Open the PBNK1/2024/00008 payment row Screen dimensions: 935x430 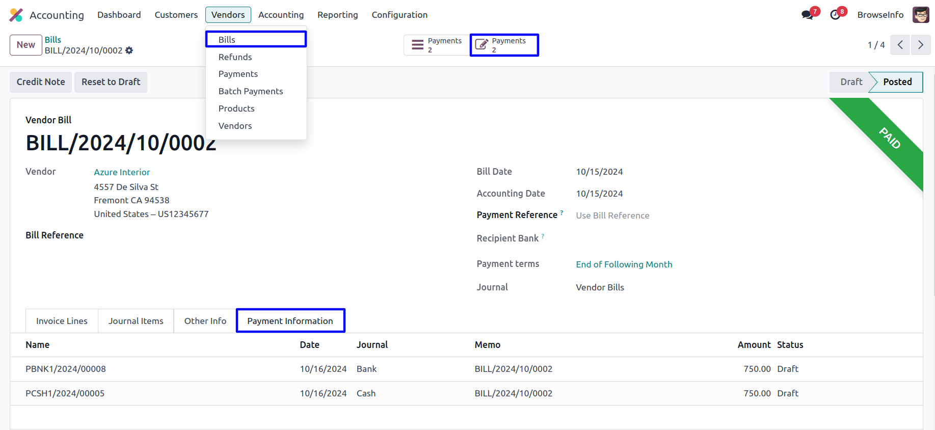click(x=66, y=369)
